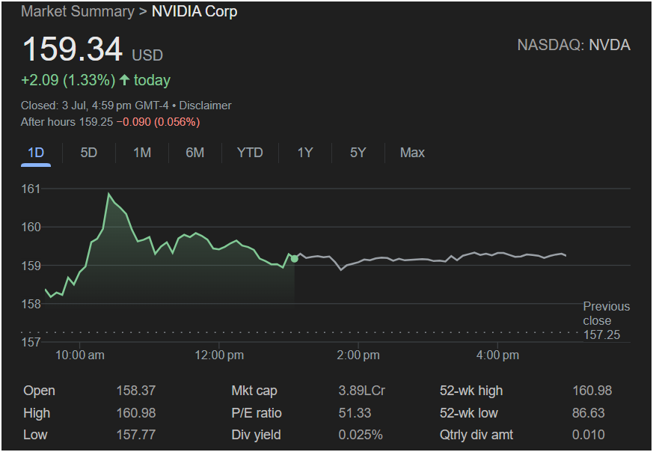Click the Mkt cap label
The height and width of the screenshot is (452, 653).
pyautogui.click(x=254, y=391)
